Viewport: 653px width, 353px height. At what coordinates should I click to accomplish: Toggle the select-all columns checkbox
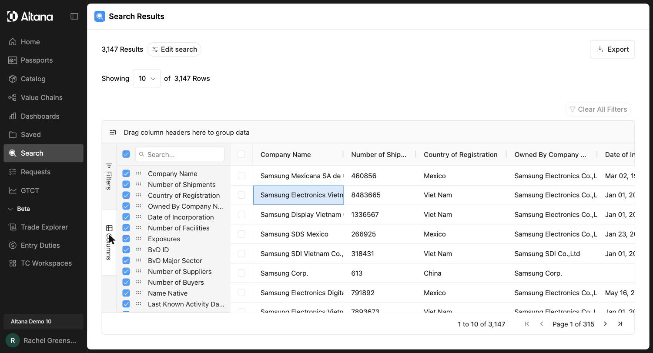pyautogui.click(x=126, y=154)
